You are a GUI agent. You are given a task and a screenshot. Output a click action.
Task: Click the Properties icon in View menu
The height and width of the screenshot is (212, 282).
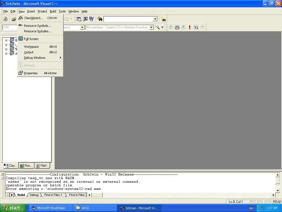pyautogui.click(x=21, y=73)
